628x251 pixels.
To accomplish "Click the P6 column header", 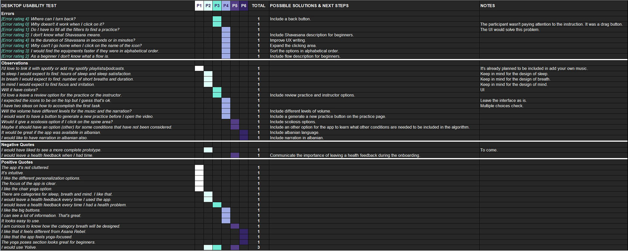I will (x=244, y=6).
